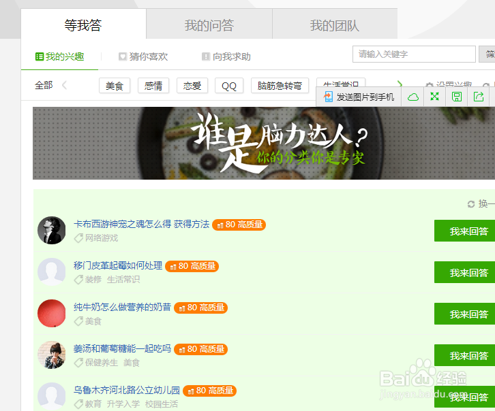Open question 乌鲁木齐河北路公立幼儿园
The width and height of the screenshot is (495, 411).
[x=127, y=390]
